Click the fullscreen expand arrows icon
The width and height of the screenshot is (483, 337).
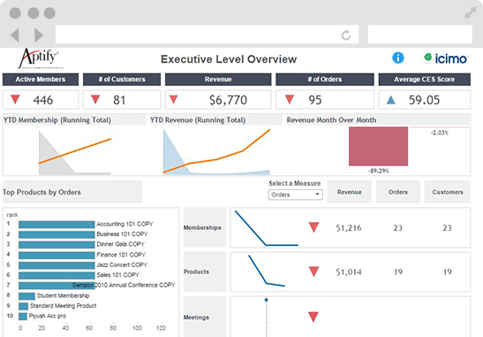click(471, 12)
